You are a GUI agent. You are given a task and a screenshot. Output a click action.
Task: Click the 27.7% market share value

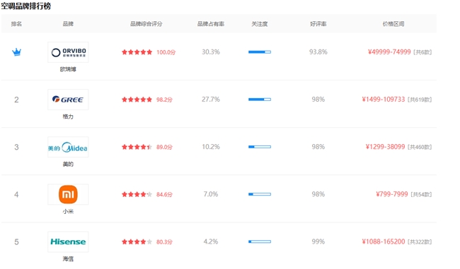point(211,100)
